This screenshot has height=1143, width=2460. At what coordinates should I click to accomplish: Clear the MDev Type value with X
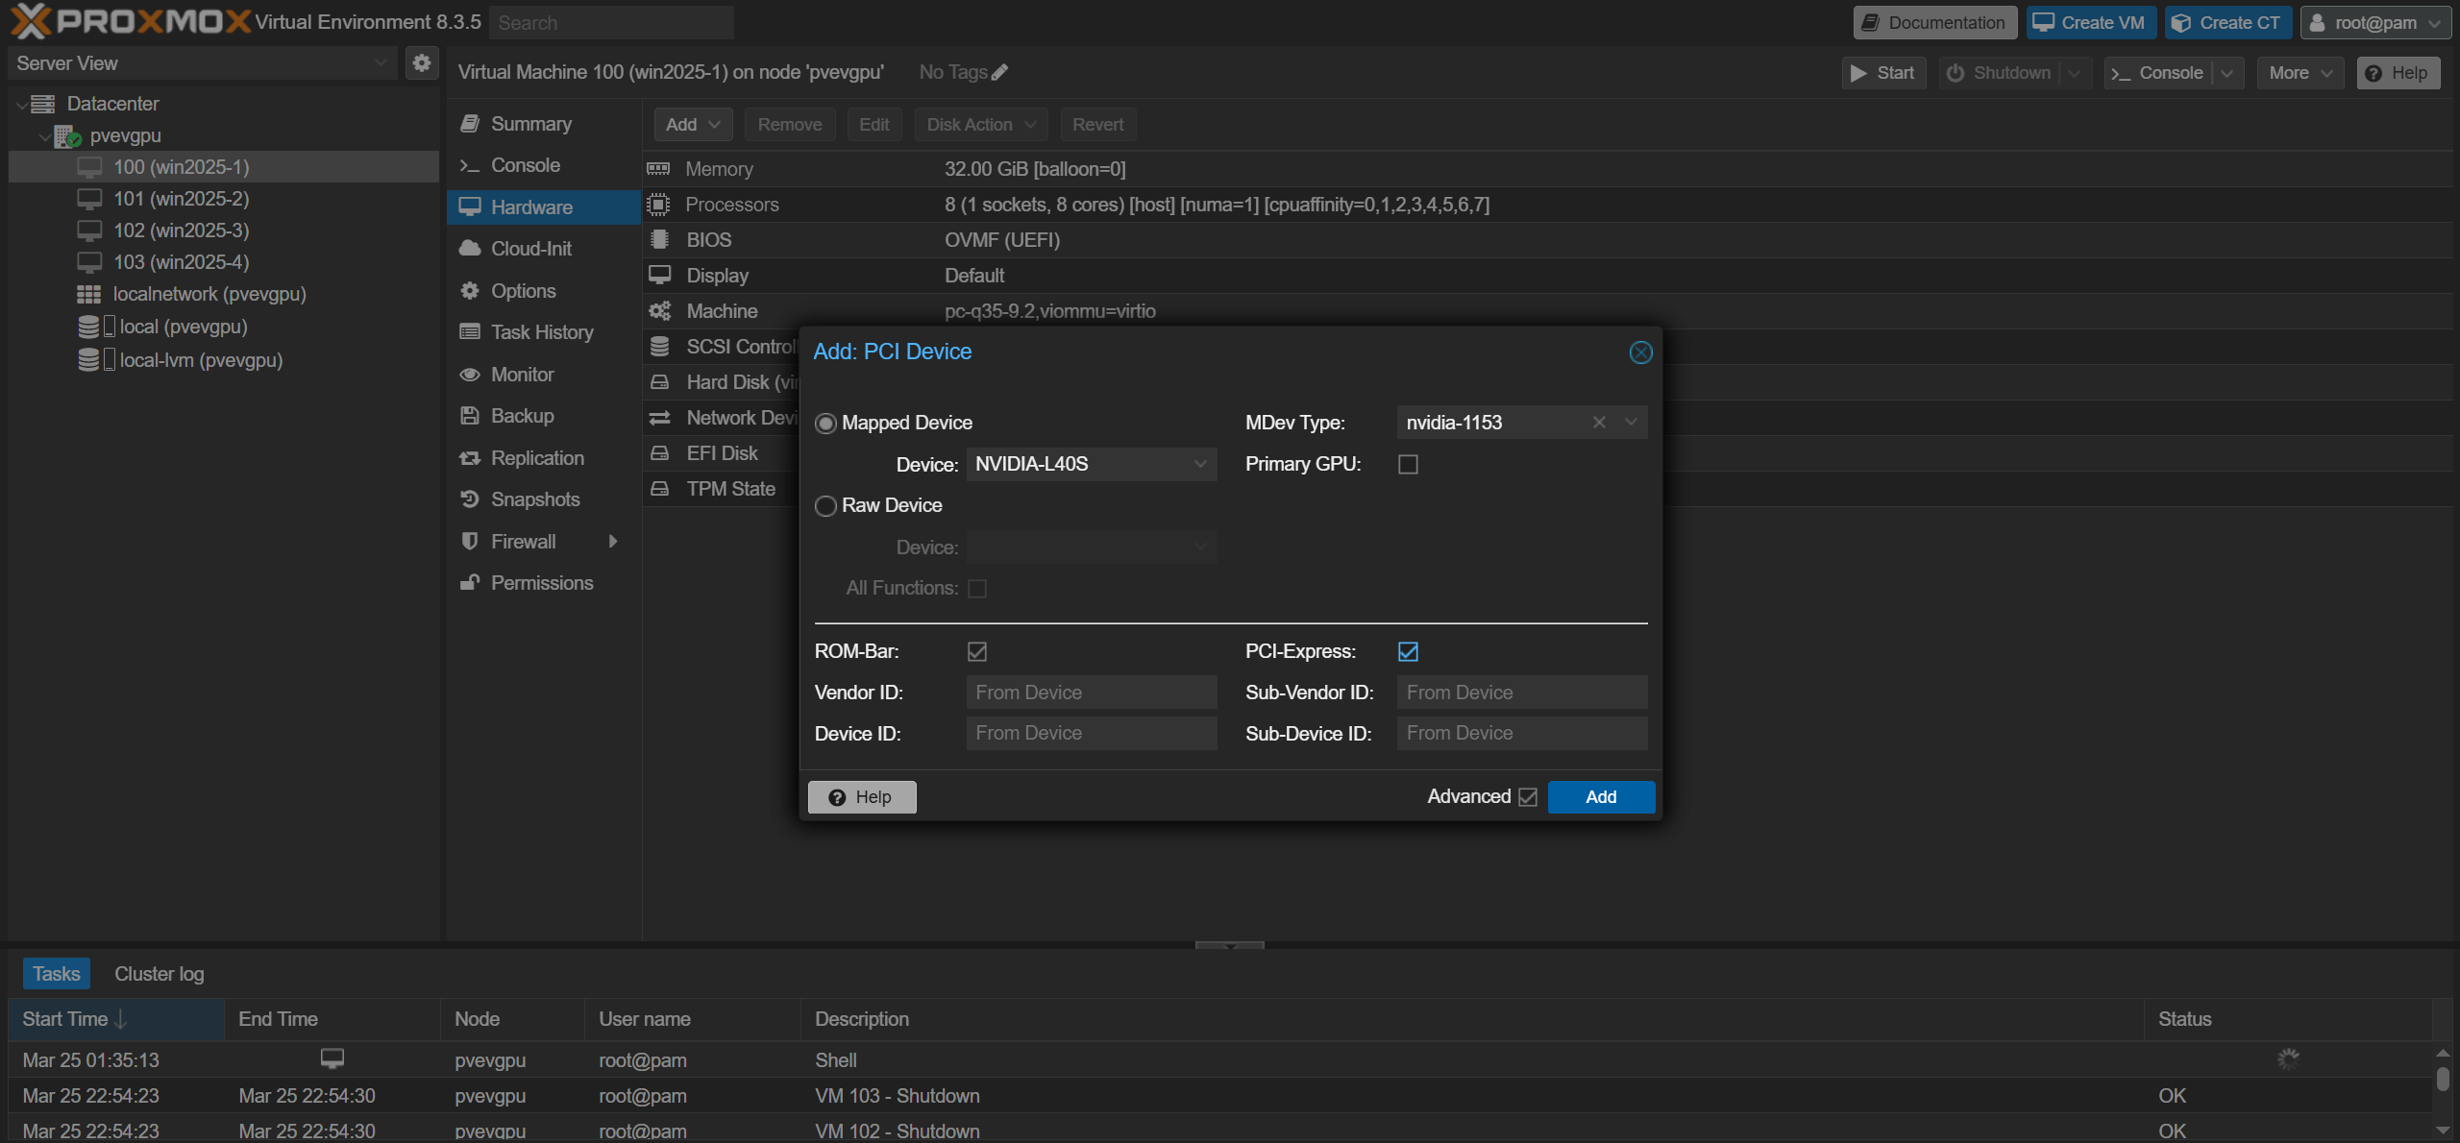tap(1599, 423)
